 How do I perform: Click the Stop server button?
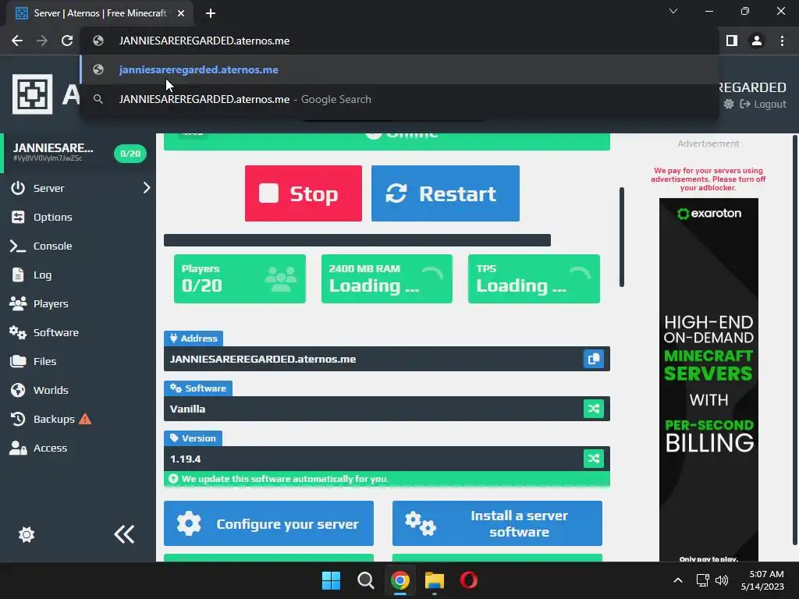pos(304,193)
